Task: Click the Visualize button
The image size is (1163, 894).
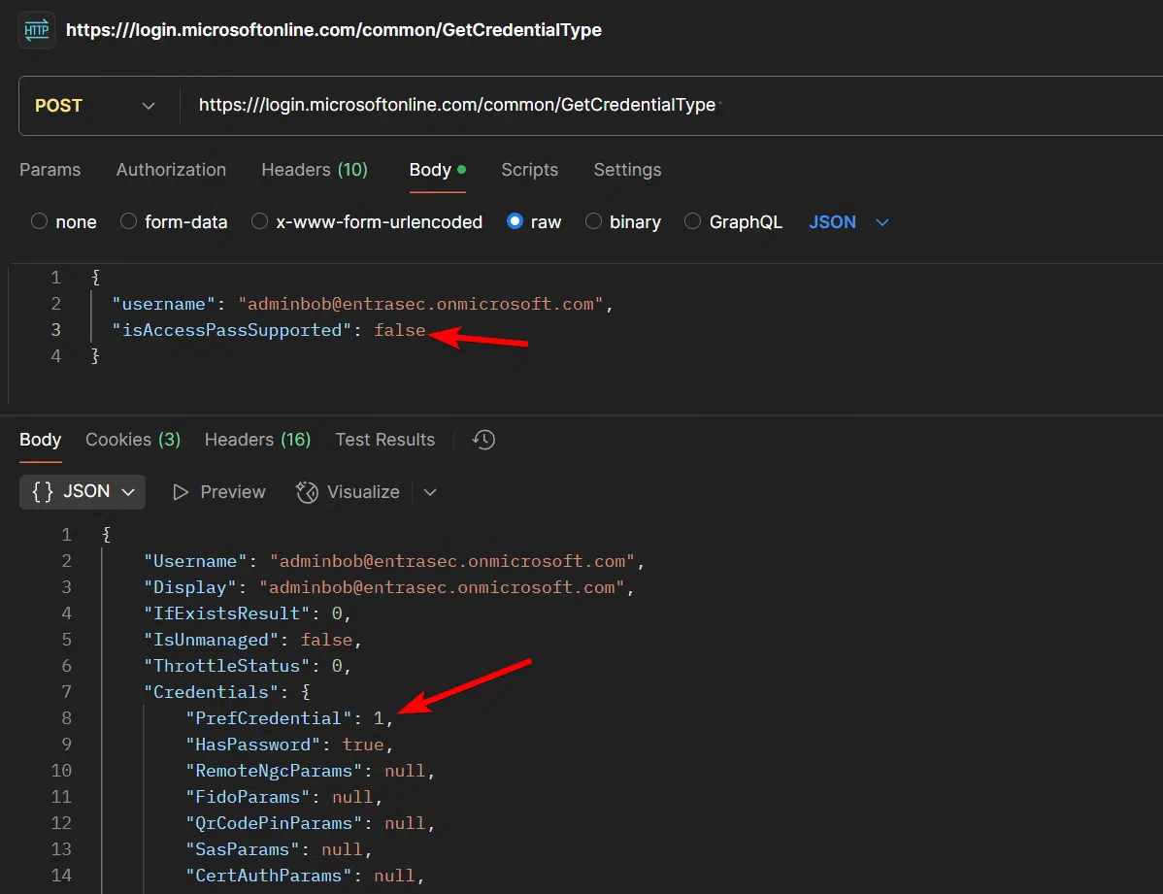Action: 348,493
